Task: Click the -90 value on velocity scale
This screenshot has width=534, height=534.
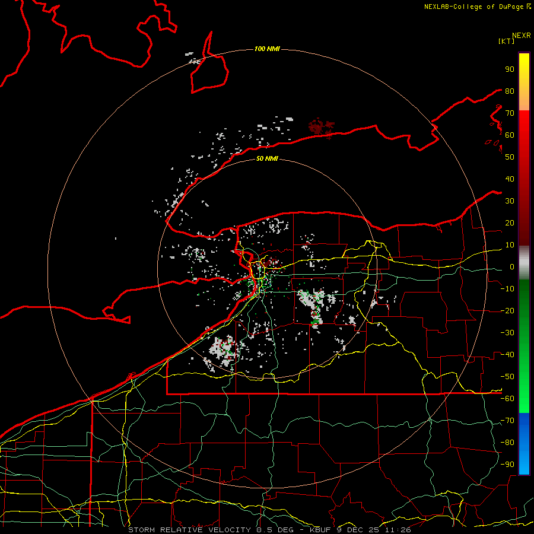Action: tap(507, 465)
